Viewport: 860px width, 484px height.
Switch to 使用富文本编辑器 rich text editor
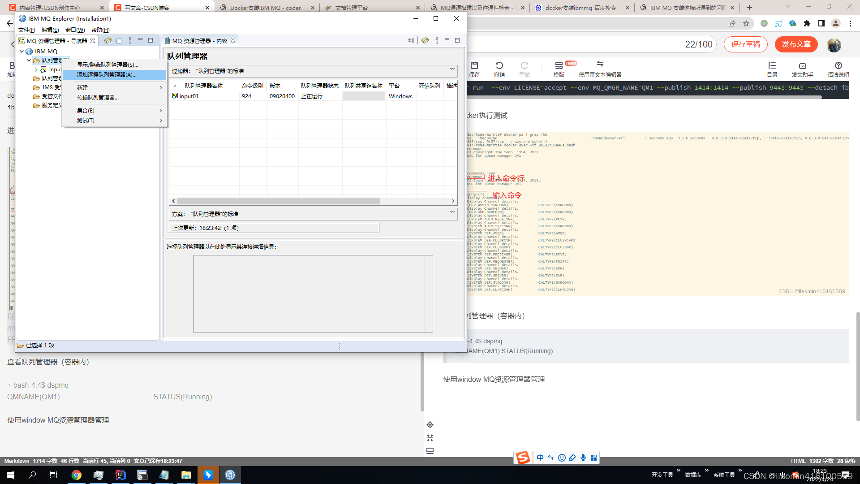(x=600, y=69)
